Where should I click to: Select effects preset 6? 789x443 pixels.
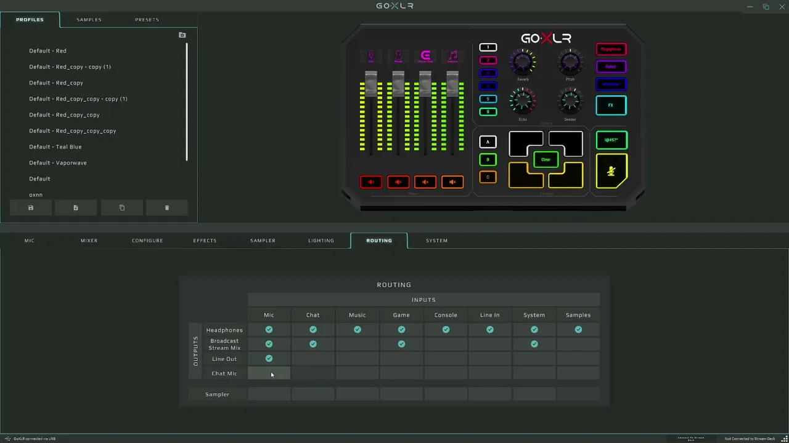[488, 112]
